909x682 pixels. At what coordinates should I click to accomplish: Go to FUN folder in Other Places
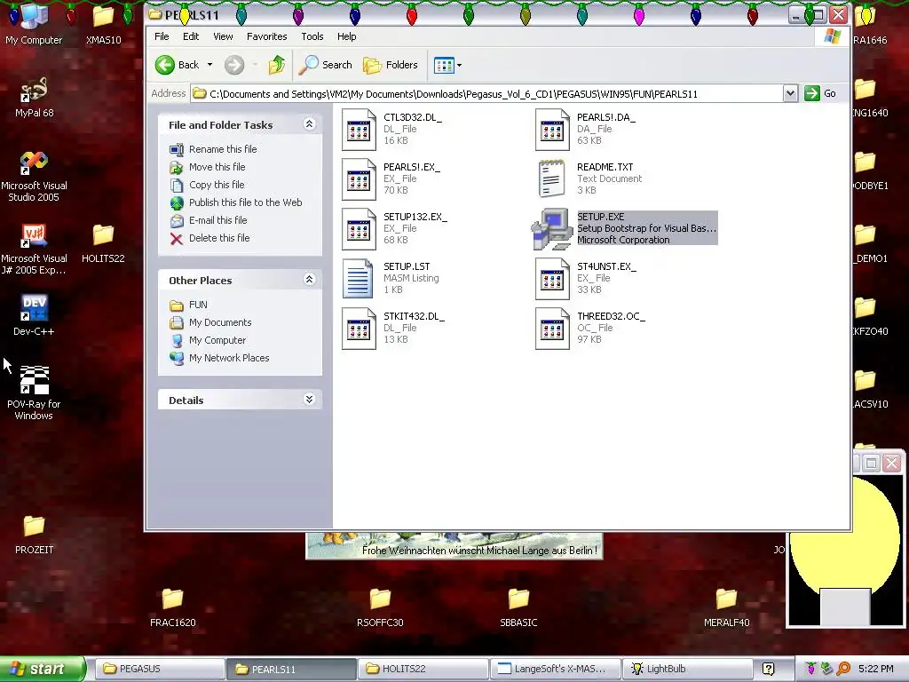[198, 305]
